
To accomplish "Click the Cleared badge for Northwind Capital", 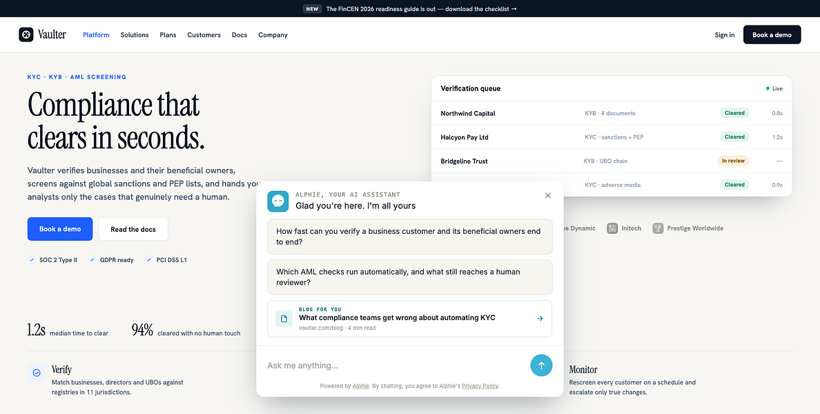I will click(x=734, y=113).
